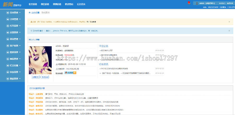Click Step2 预存款项 in quick steps
The width and height of the screenshot is (235, 115).
point(36,98)
